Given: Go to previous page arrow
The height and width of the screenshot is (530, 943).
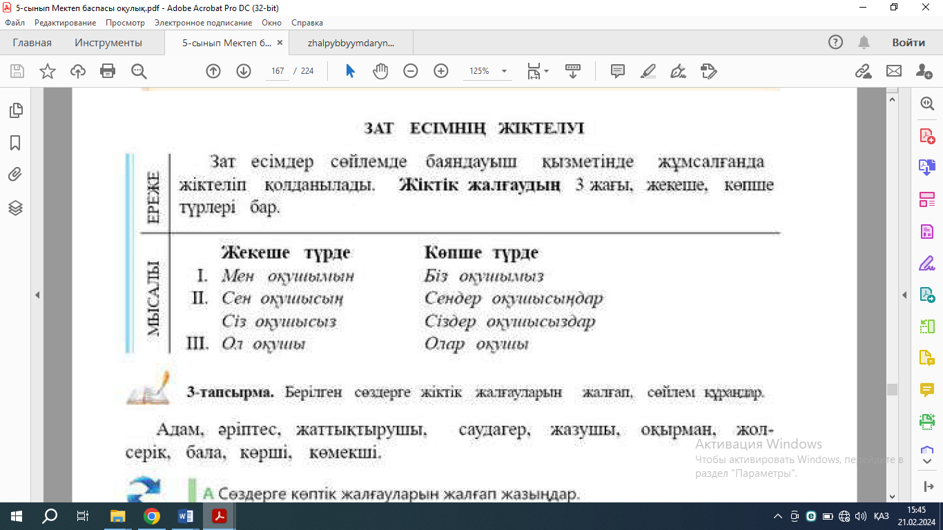Looking at the screenshot, I should pyautogui.click(x=213, y=71).
